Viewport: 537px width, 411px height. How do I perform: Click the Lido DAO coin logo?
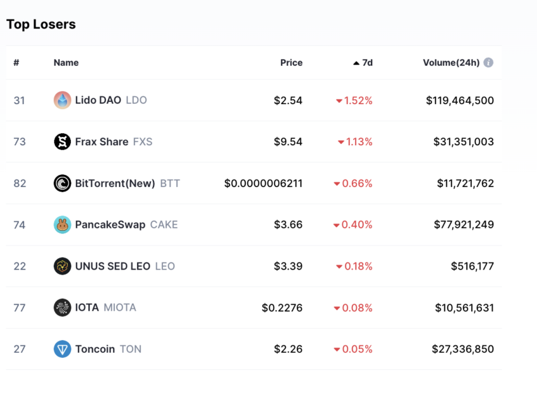pos(63,100)
